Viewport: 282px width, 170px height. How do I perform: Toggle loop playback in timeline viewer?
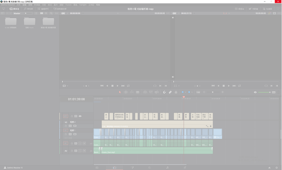pyautogui.click(x=240, y=86)
